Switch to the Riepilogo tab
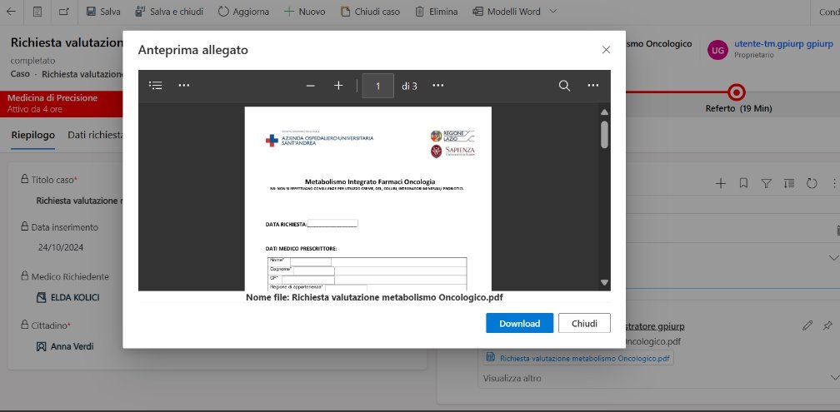The width and height of the screenshot is (840, 412). (33, 135)
